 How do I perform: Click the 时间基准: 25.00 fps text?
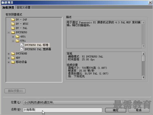pos(81,59)
